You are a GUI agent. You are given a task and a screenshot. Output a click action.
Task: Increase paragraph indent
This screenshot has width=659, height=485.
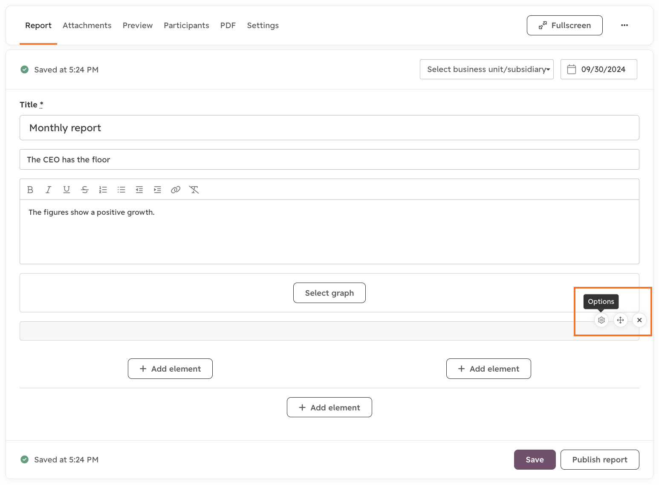tap(157, 190)
